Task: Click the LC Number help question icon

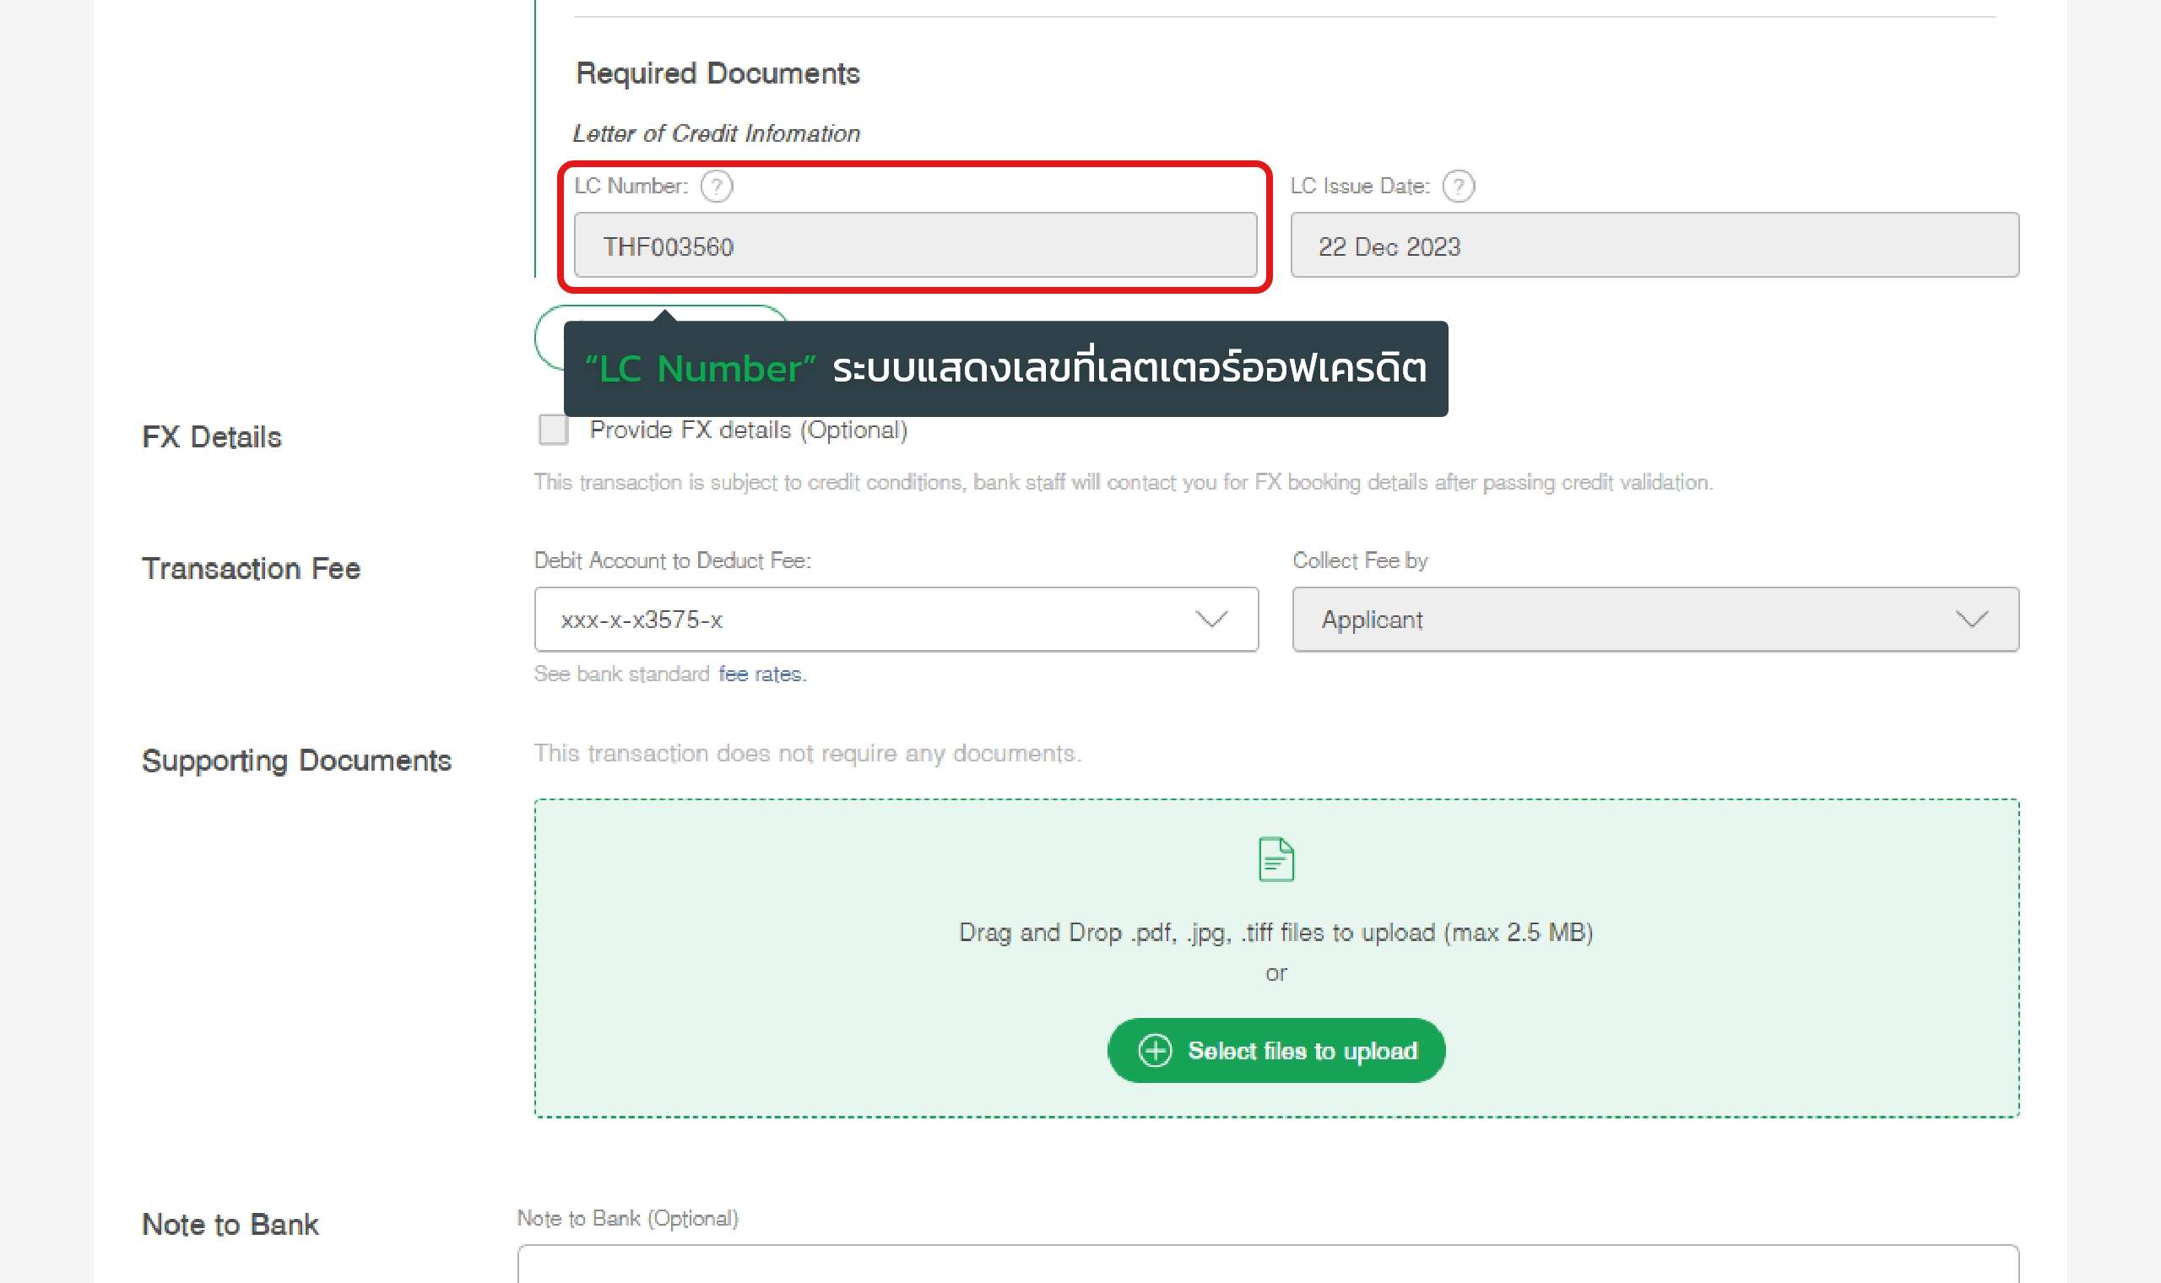Action: point(716,186)
